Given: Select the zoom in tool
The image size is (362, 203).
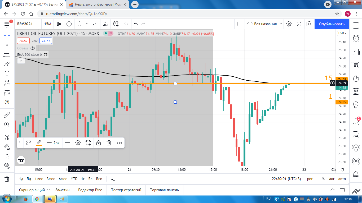Looking at the screenshot, I should (7, 124).
